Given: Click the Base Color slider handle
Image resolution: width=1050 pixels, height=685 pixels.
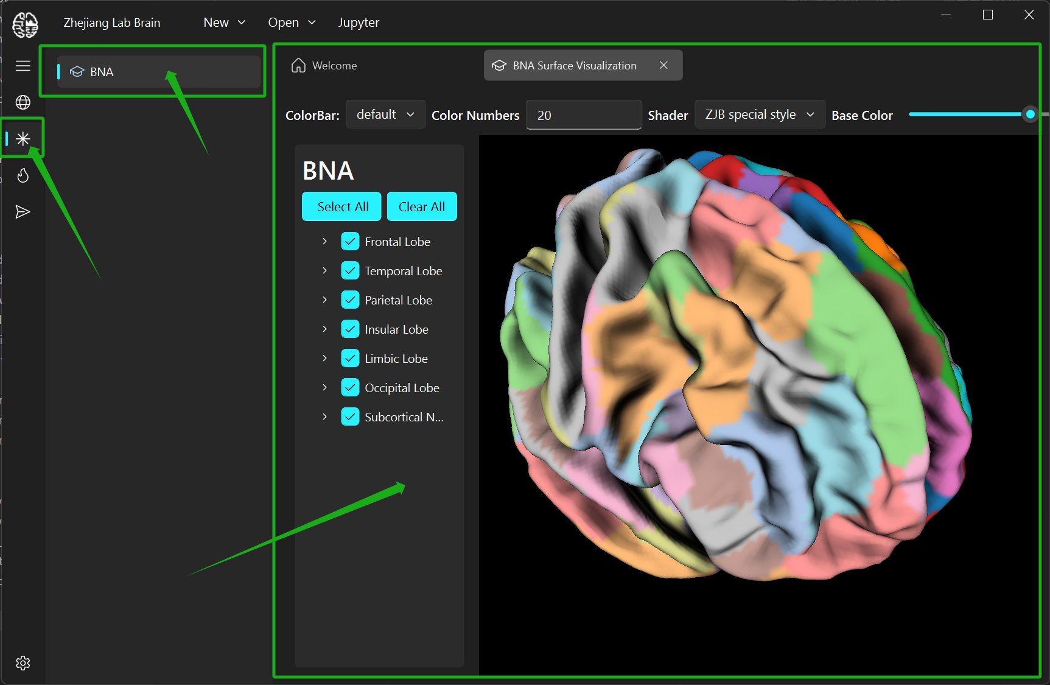Looking at the screenshot, I should click(x=1030, y=114).
